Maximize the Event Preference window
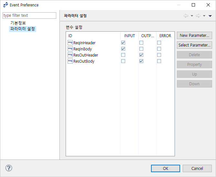 coord(193,5)
